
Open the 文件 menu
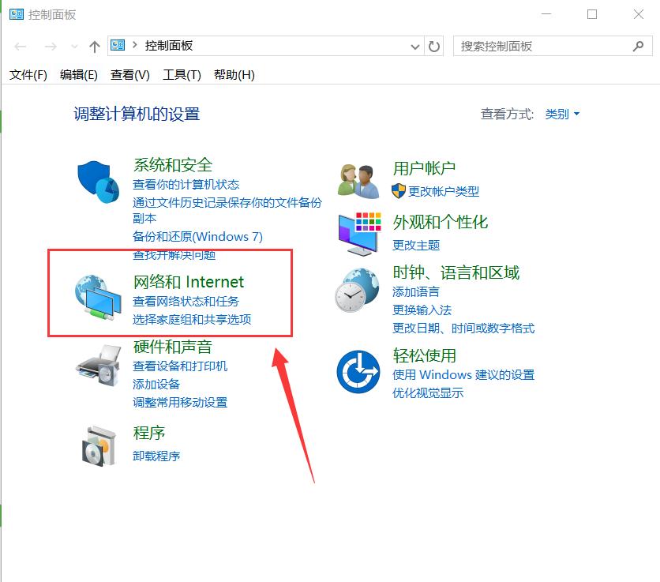[28, 74]
